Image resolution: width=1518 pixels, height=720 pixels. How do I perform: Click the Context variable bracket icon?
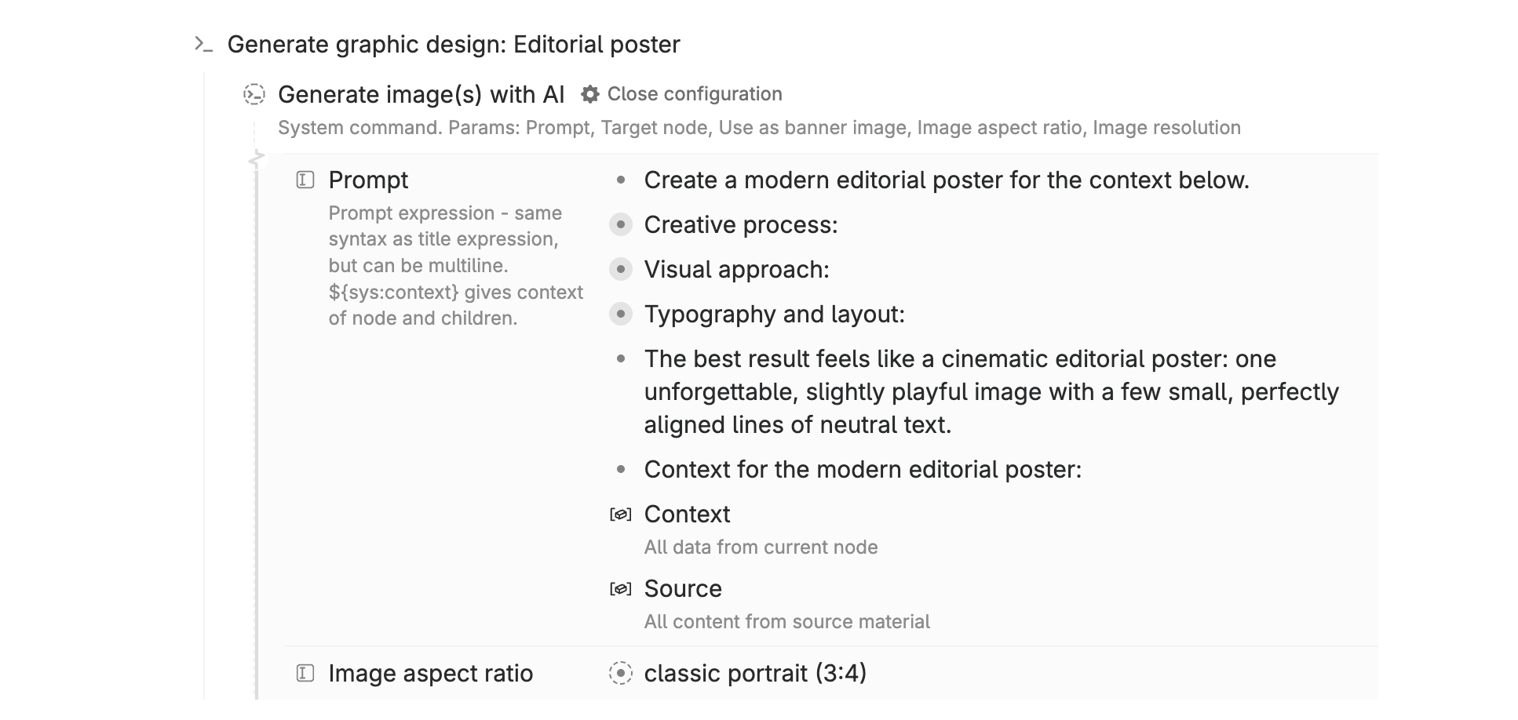point(620,515)
